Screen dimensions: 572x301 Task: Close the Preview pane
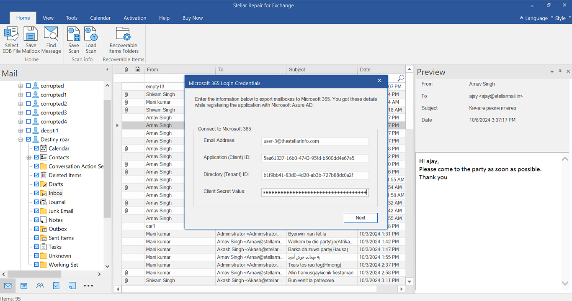[568, 72]
